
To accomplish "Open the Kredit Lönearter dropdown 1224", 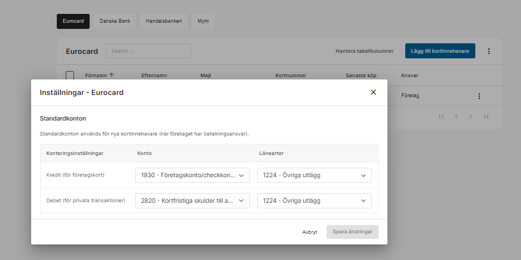I will [314, 175].
